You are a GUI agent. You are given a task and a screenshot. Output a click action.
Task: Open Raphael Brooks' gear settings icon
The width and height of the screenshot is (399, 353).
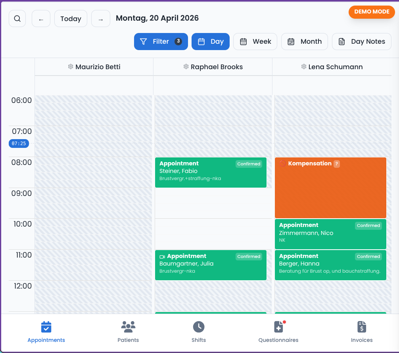point(186,66)
